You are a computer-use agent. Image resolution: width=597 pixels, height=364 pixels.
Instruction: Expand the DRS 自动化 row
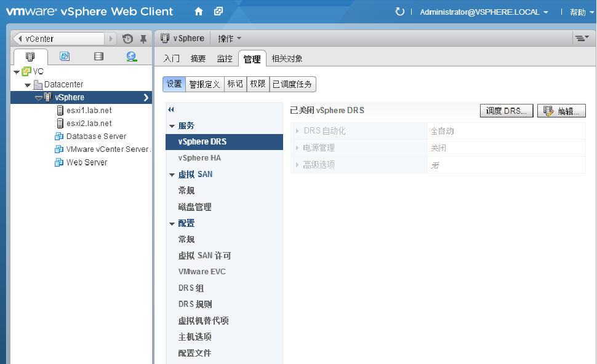click(297, 131)
